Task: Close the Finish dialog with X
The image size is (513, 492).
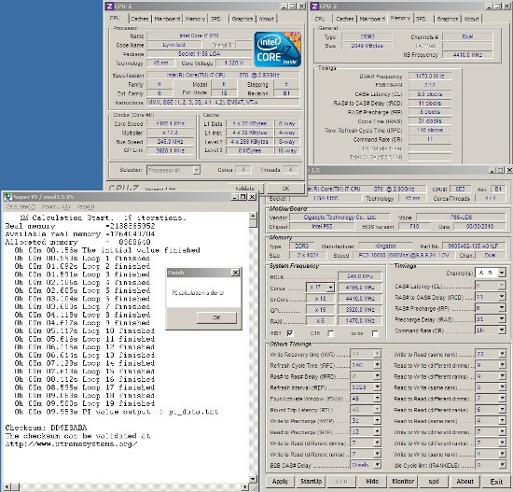Action: click(235, 273)
